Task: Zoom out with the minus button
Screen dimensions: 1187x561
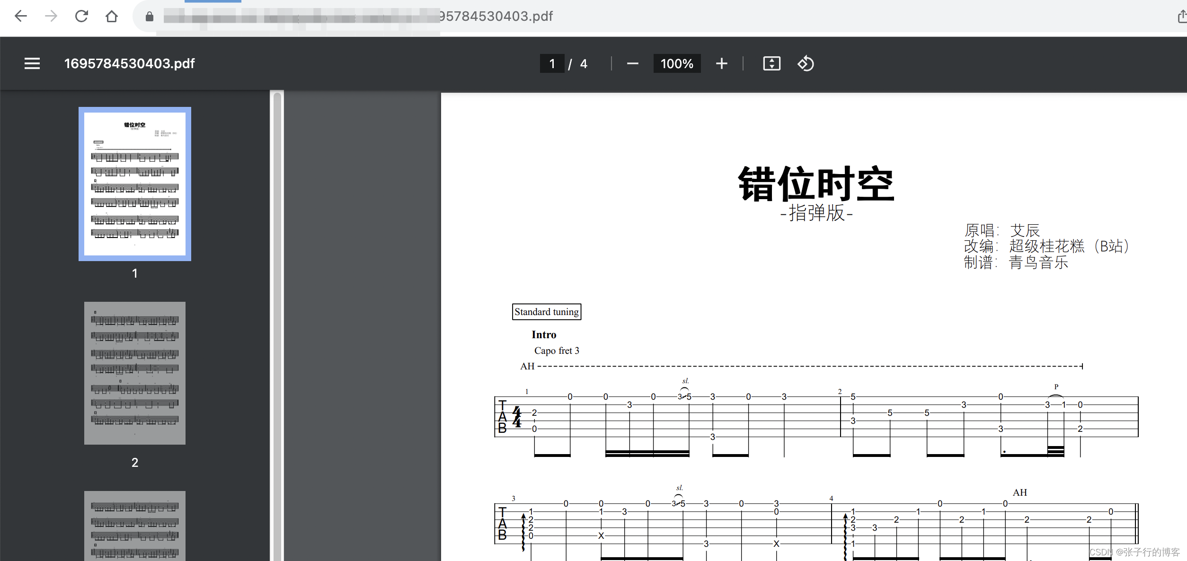Action: [x=633, y=63]
